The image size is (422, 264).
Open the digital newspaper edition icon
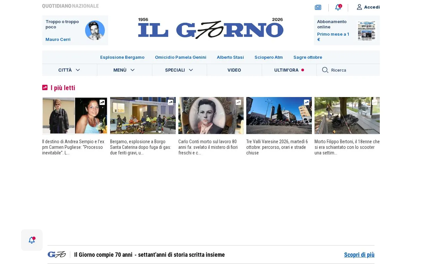coord(318,7)
